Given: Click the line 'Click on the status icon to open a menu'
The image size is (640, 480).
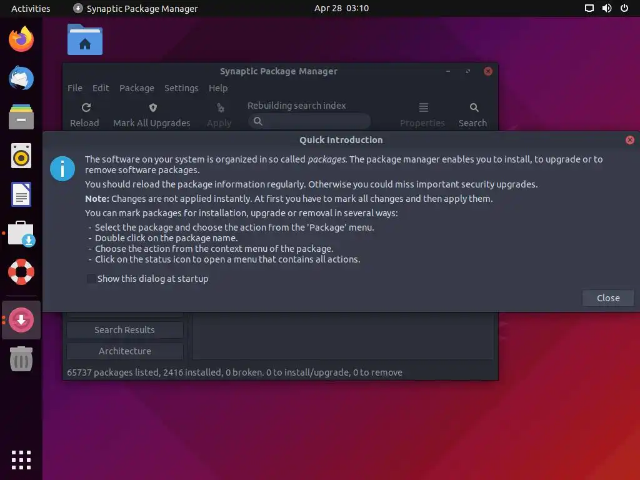Looking at the screenshot, I should (227, 259).
